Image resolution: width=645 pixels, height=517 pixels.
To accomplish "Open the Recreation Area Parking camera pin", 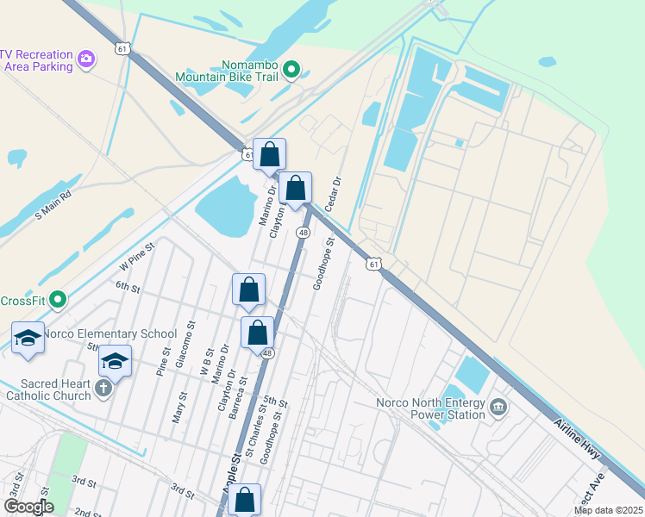I will tap(86, 59).
